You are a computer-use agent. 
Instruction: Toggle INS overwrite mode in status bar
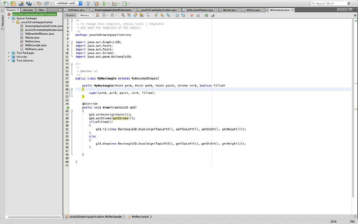coord(353,221)
